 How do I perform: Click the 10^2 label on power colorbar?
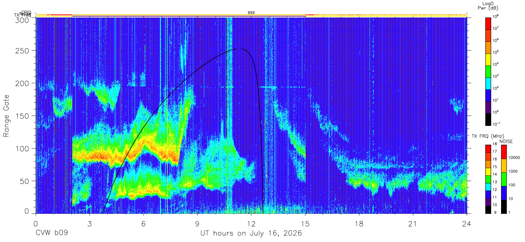tap(496, 88)
